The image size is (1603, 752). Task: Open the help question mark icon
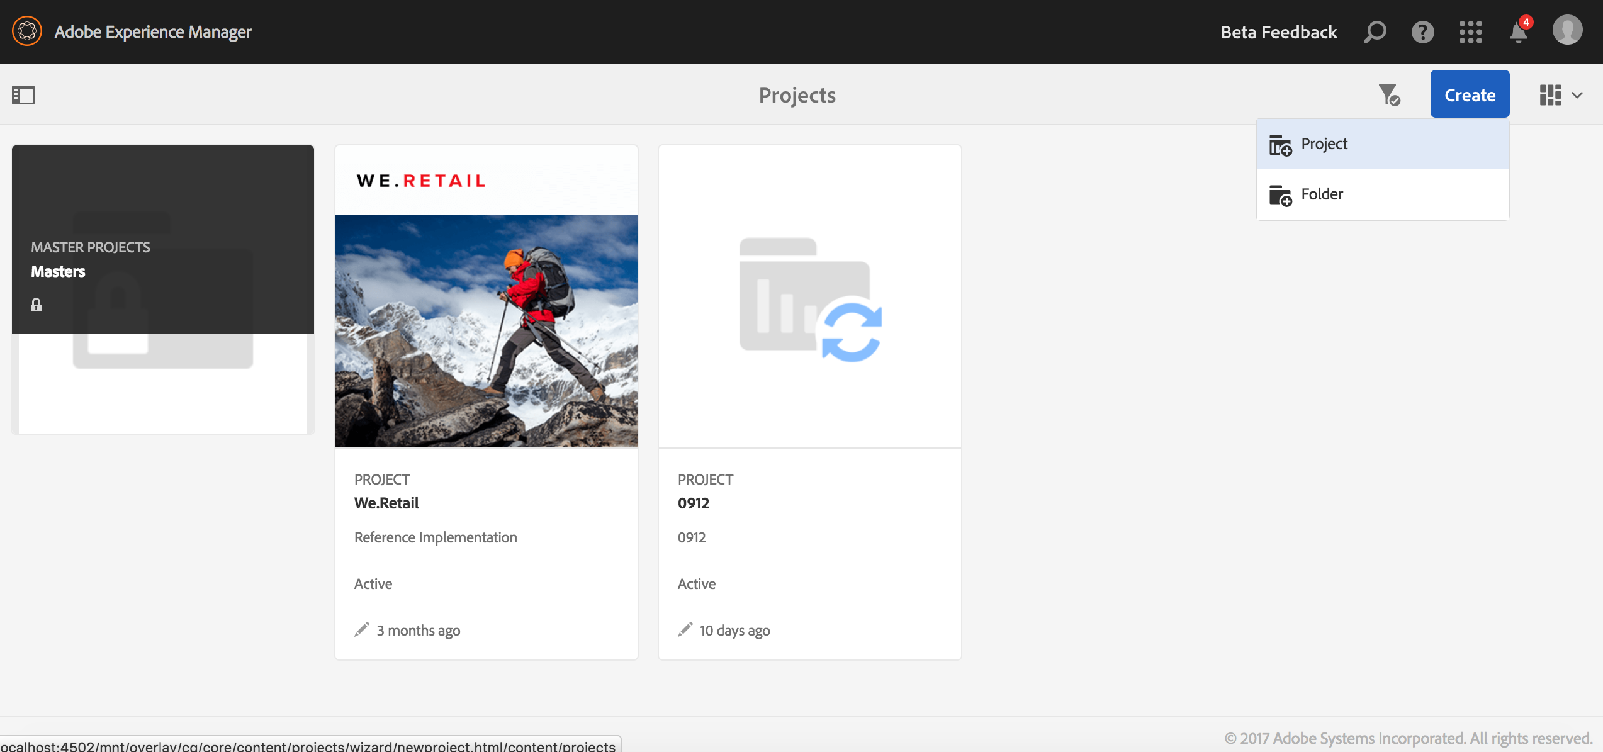1422,31
